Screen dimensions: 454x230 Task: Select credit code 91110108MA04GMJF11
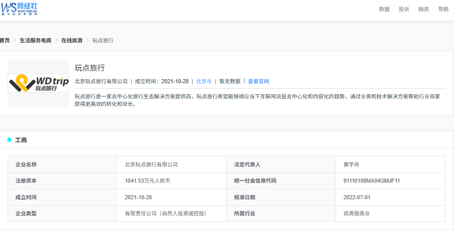tap(371, 181)
